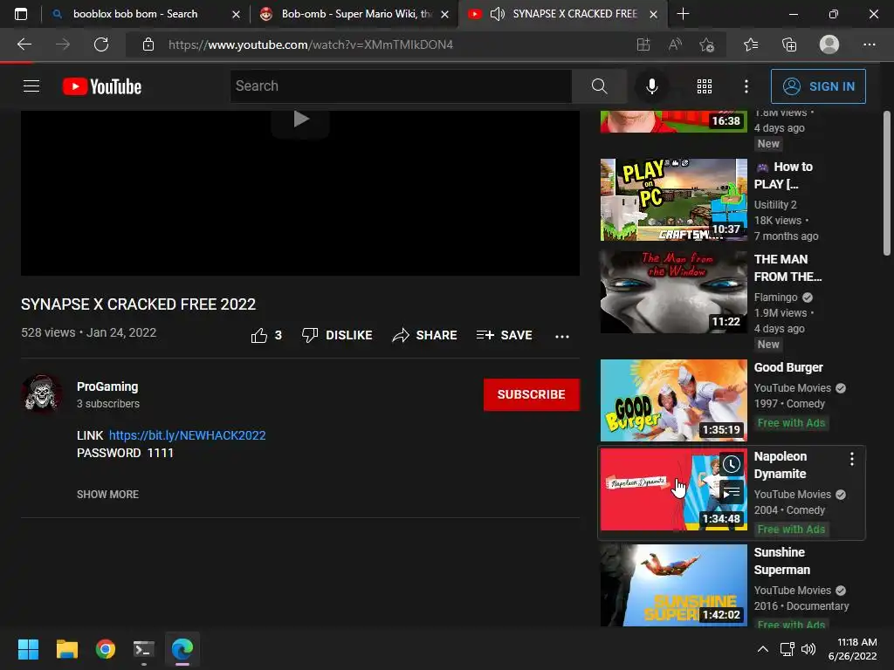Refresh the current page
894x670 pixels.
(x=101, y=44)
